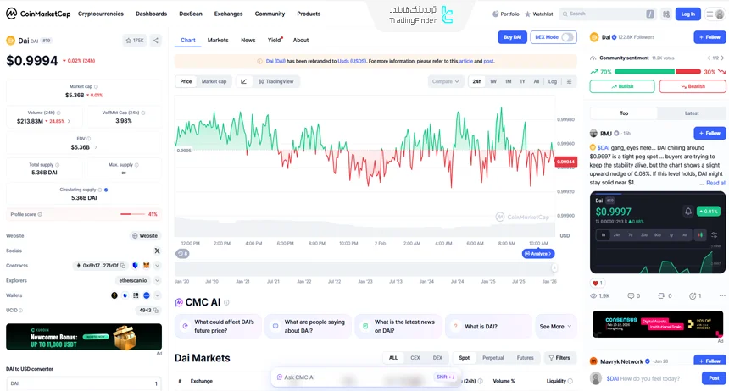Screen dimensions: 729x391
Task: Click the share icon beside Dai title
Action: point(155,40)
